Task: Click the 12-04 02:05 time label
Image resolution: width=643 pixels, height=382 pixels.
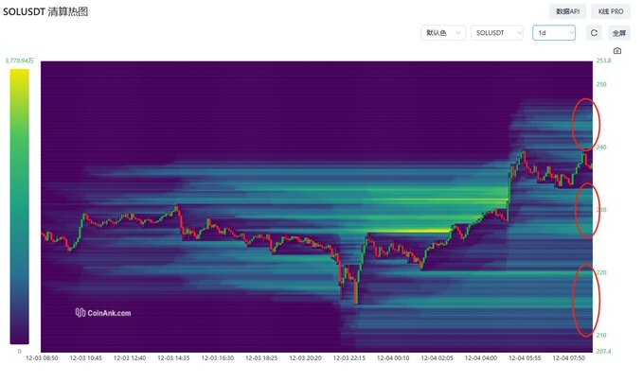Action: (x=437, y=357)
